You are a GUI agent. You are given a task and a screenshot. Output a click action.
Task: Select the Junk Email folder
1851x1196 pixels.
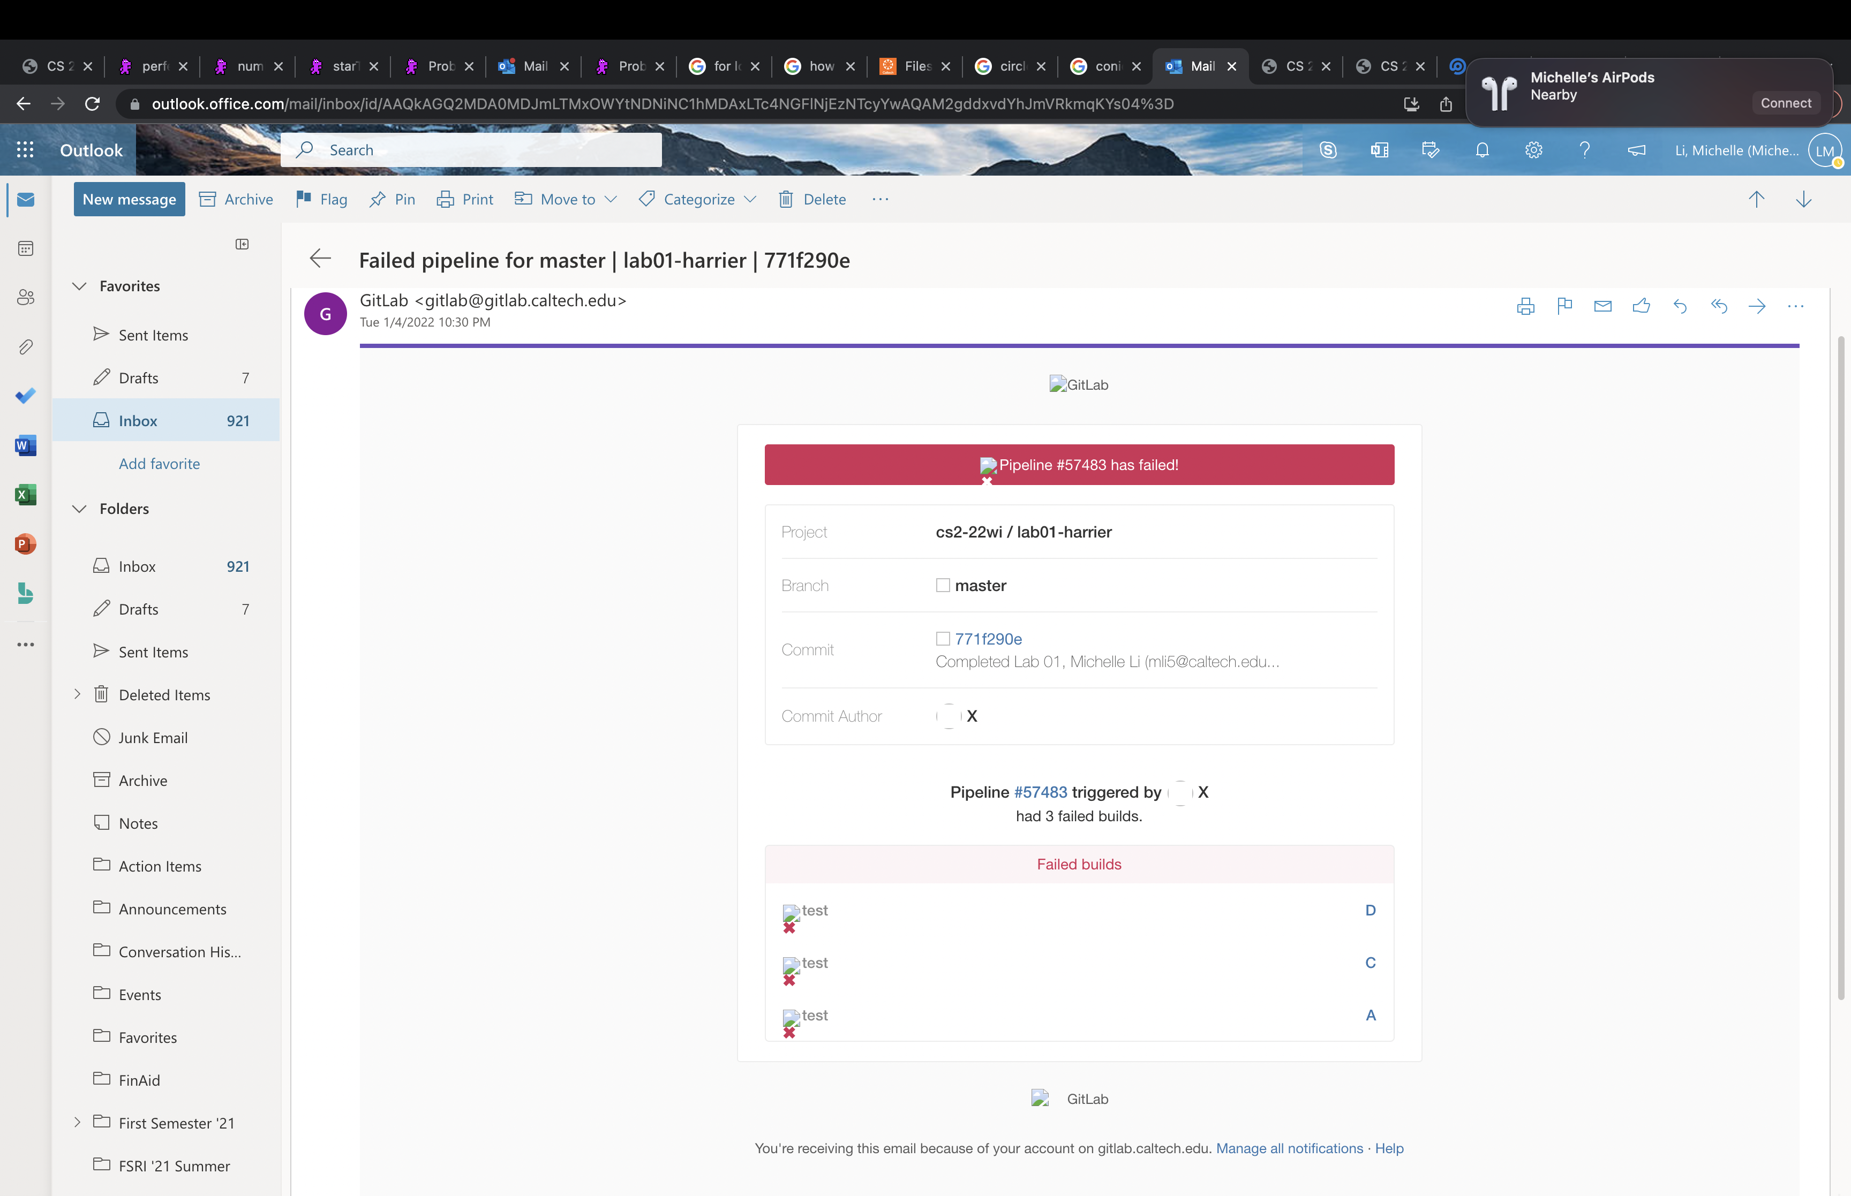click(153, 738)
